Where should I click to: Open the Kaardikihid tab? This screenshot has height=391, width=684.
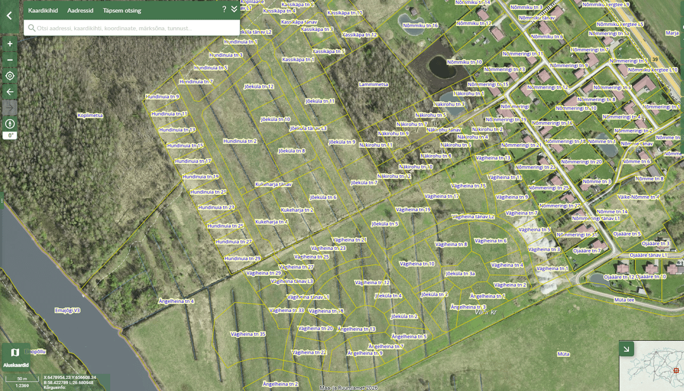[x=43, y=11]
